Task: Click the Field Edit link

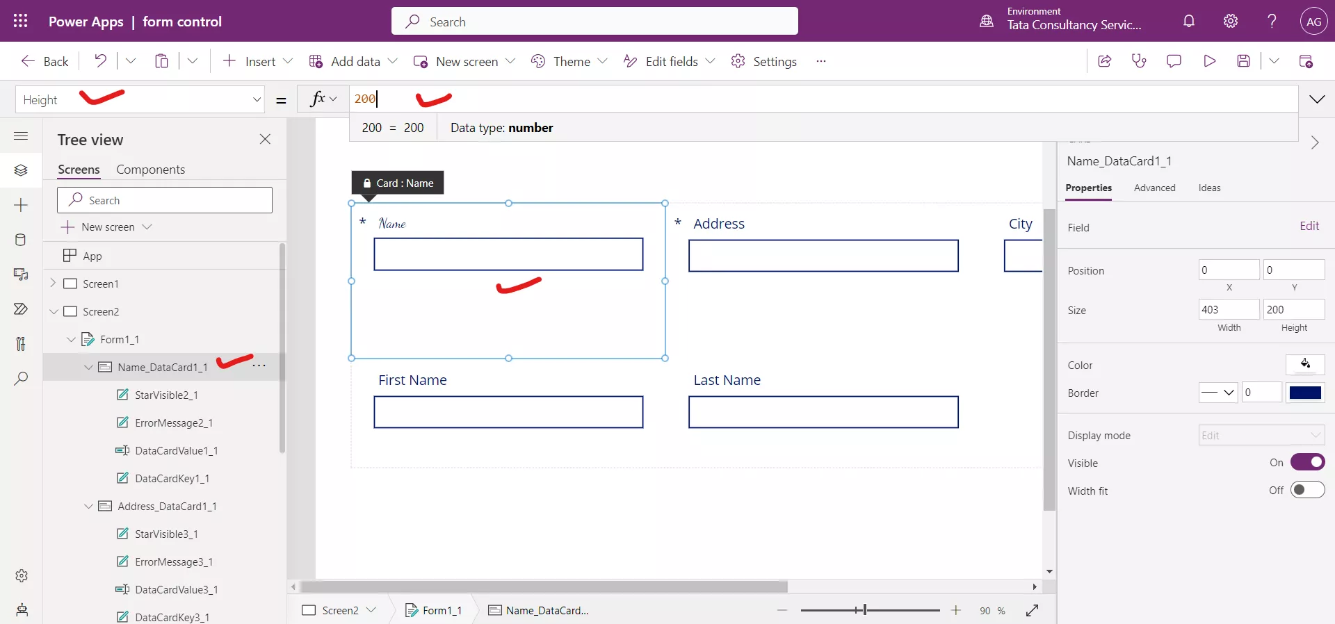Action: pyautogui.click(x=1309, y=226)
